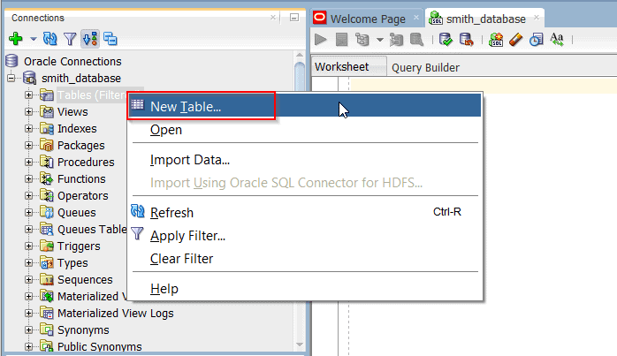Click the Unshared SQL Worksheet icon
This screenshot has height=356, width=617.
point(496,40)
